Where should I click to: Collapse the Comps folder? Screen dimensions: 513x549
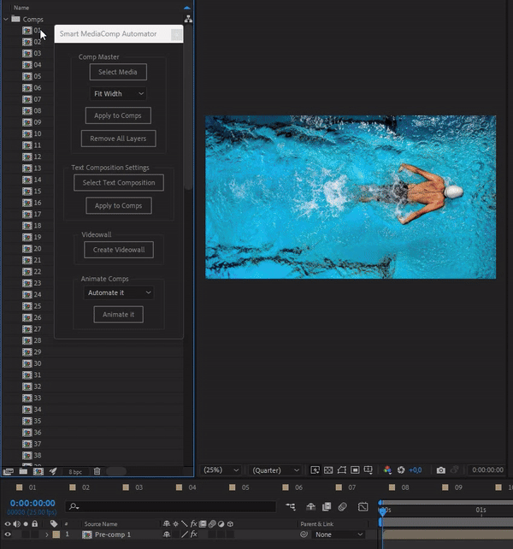click(6, 19)
